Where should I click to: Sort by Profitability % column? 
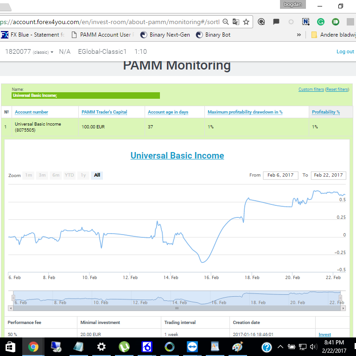[x=326, y=112]
